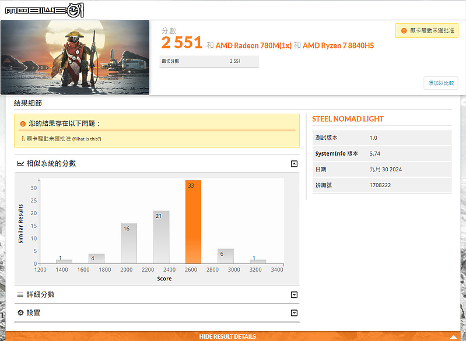Select the orange bar labeled 33
This screenshot has height=341, width=466.
point(193,222)
